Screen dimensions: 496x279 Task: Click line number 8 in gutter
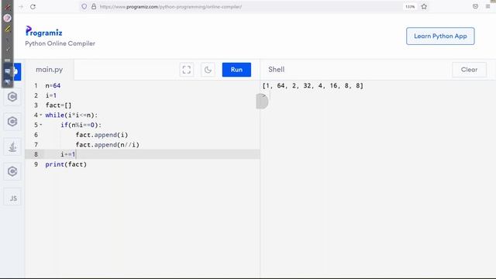click(36, 154)
